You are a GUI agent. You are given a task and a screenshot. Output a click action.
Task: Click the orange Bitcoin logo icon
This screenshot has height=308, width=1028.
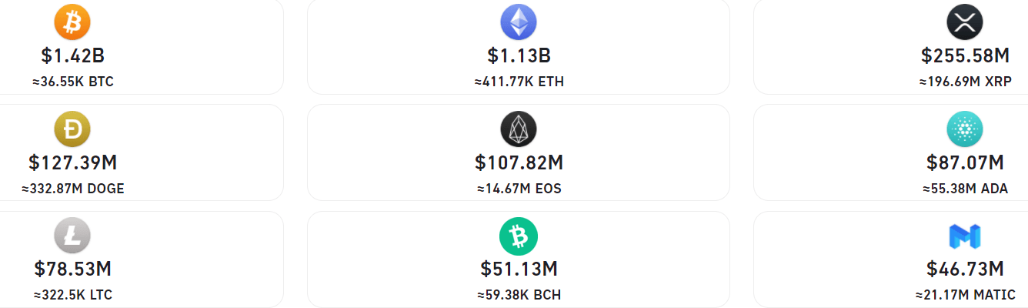click(72, 23)
